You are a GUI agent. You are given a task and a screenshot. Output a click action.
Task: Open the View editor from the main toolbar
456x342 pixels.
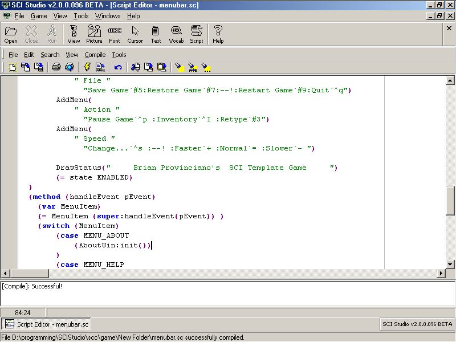pyautogui.click(x=74, y=34)
